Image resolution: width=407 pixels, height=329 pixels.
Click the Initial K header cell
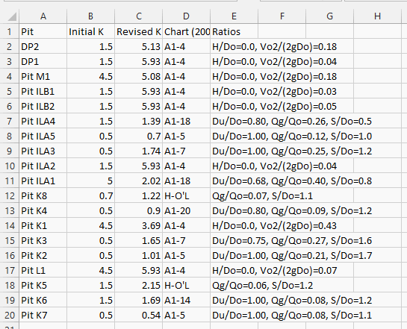tap(91, 31)
